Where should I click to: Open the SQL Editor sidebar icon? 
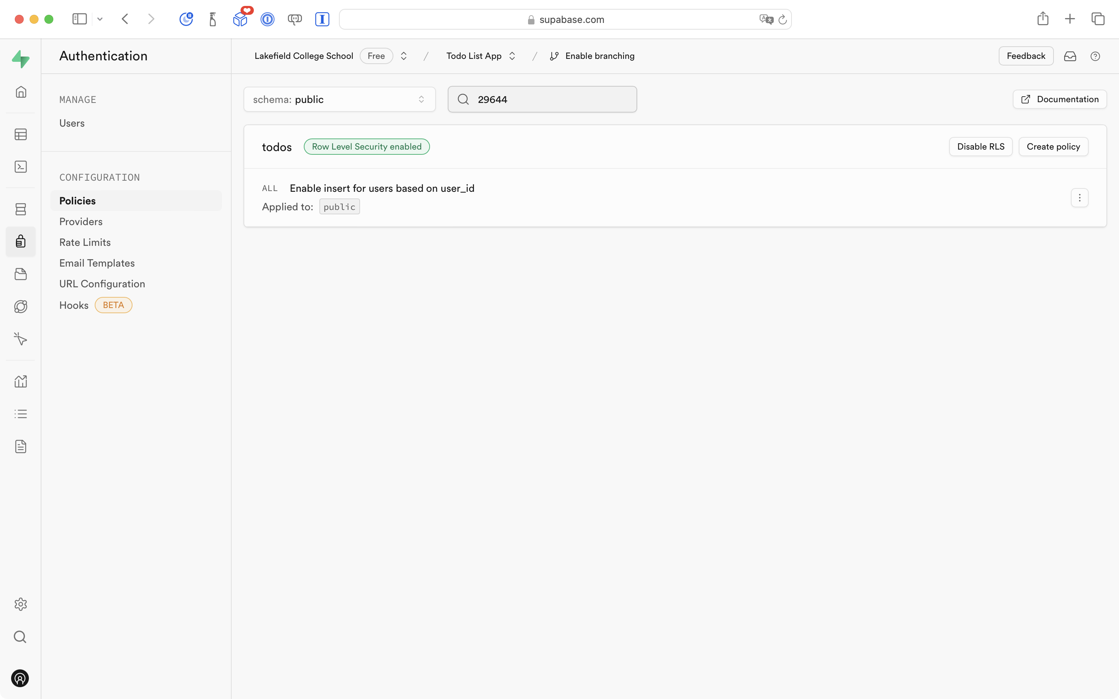tap(21, 167)
